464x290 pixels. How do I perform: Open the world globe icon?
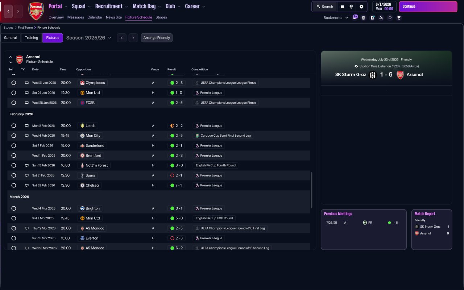[351, 7]
